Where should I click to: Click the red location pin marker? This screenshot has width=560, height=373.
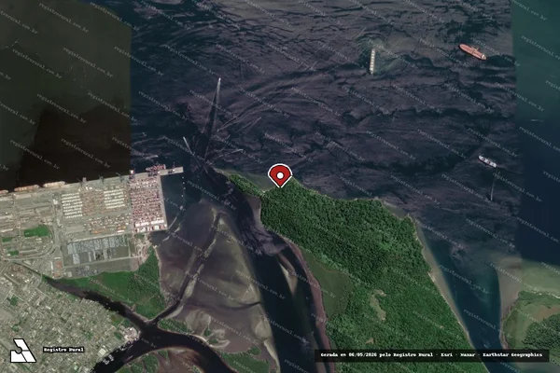(280, 175)
